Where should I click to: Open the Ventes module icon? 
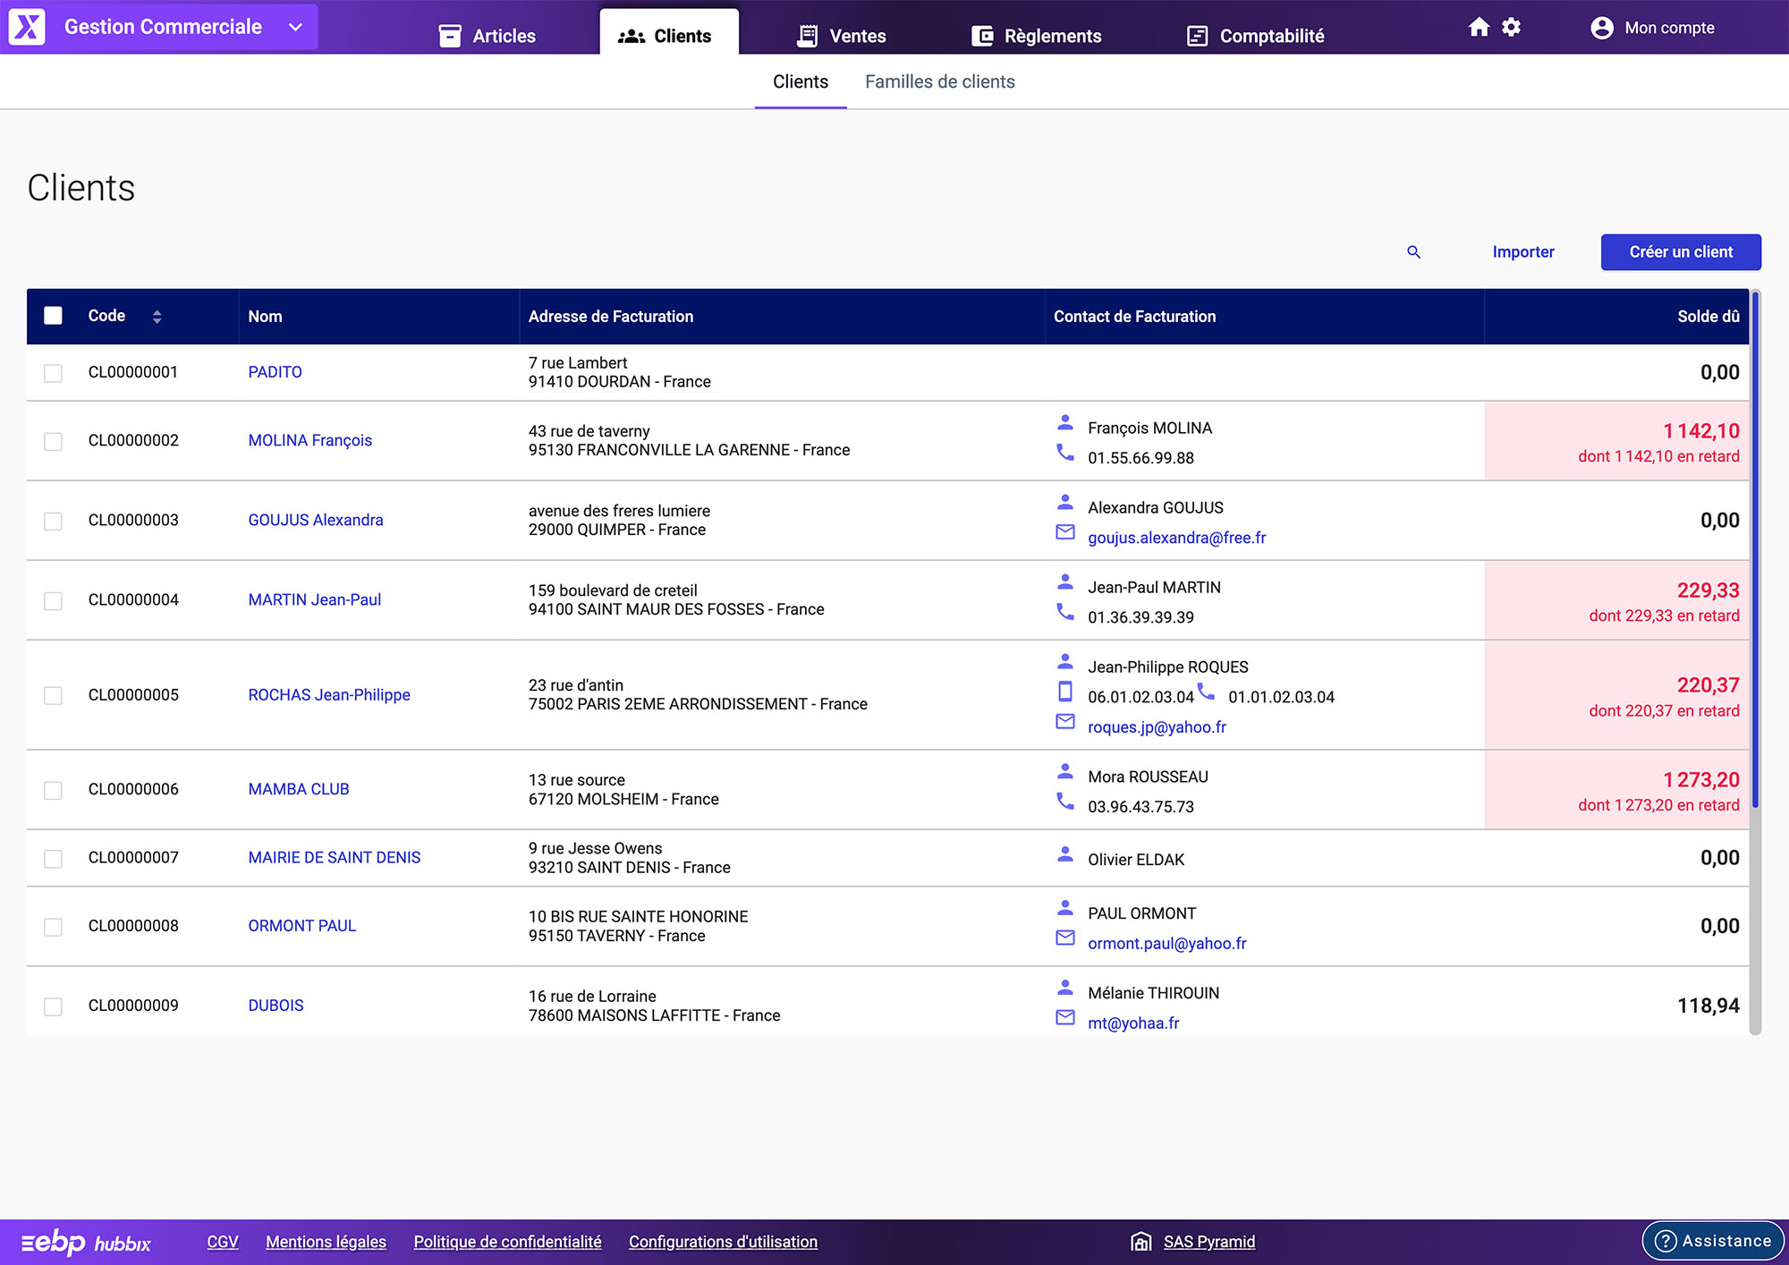coord(808,36)
